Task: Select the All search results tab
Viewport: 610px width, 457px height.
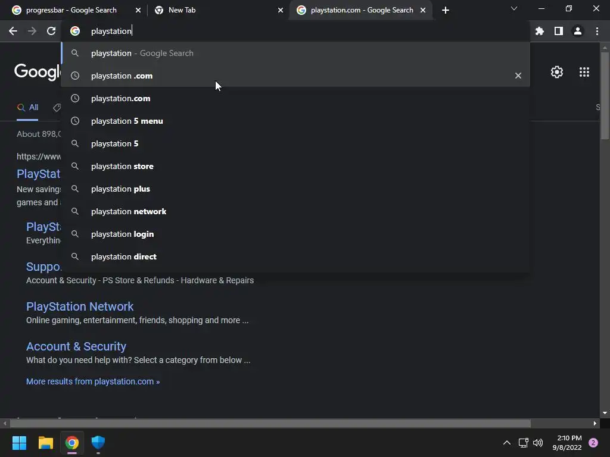Action: [27, 108]
